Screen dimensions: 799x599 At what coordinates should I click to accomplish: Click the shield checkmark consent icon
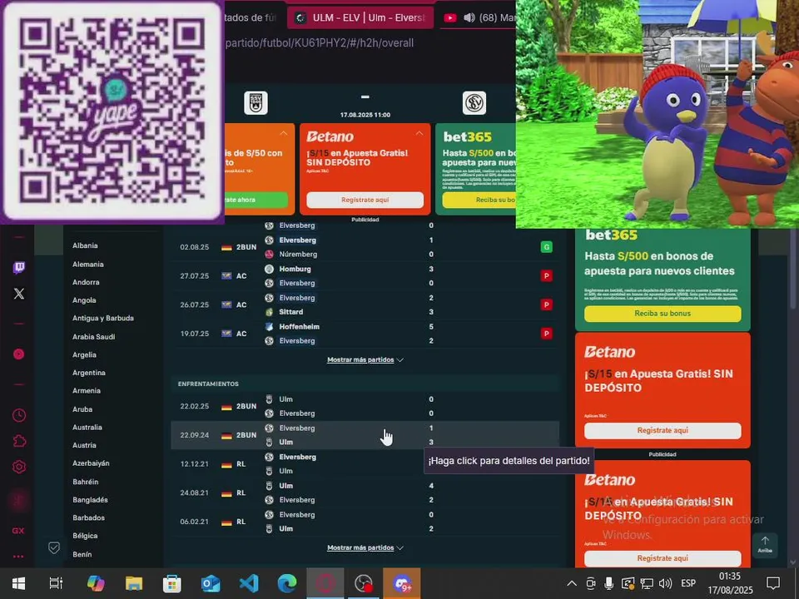(x=54, y=547)
